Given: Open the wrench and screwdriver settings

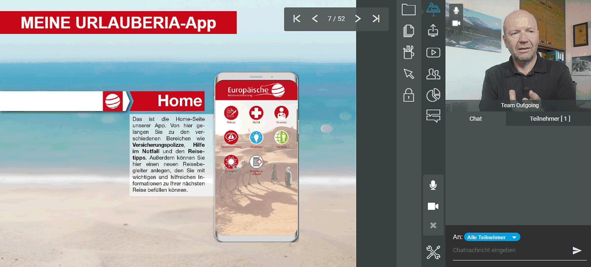Looking at the screenshot, I should pyautogui.click(x=433, y=252).
